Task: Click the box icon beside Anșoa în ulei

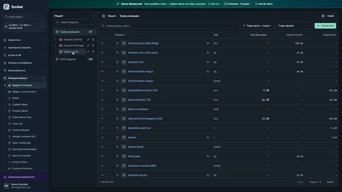Action: pos(124,62)
